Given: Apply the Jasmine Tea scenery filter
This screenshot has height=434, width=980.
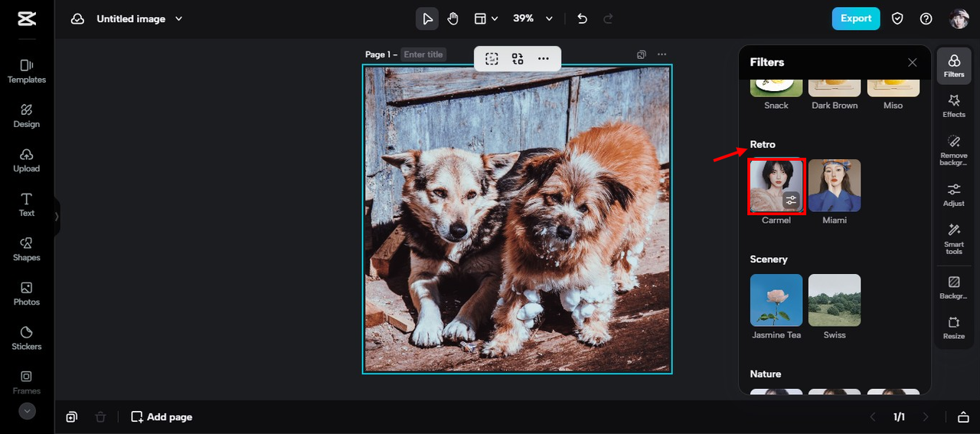Looking at the screenshot, I should (776, 300).
